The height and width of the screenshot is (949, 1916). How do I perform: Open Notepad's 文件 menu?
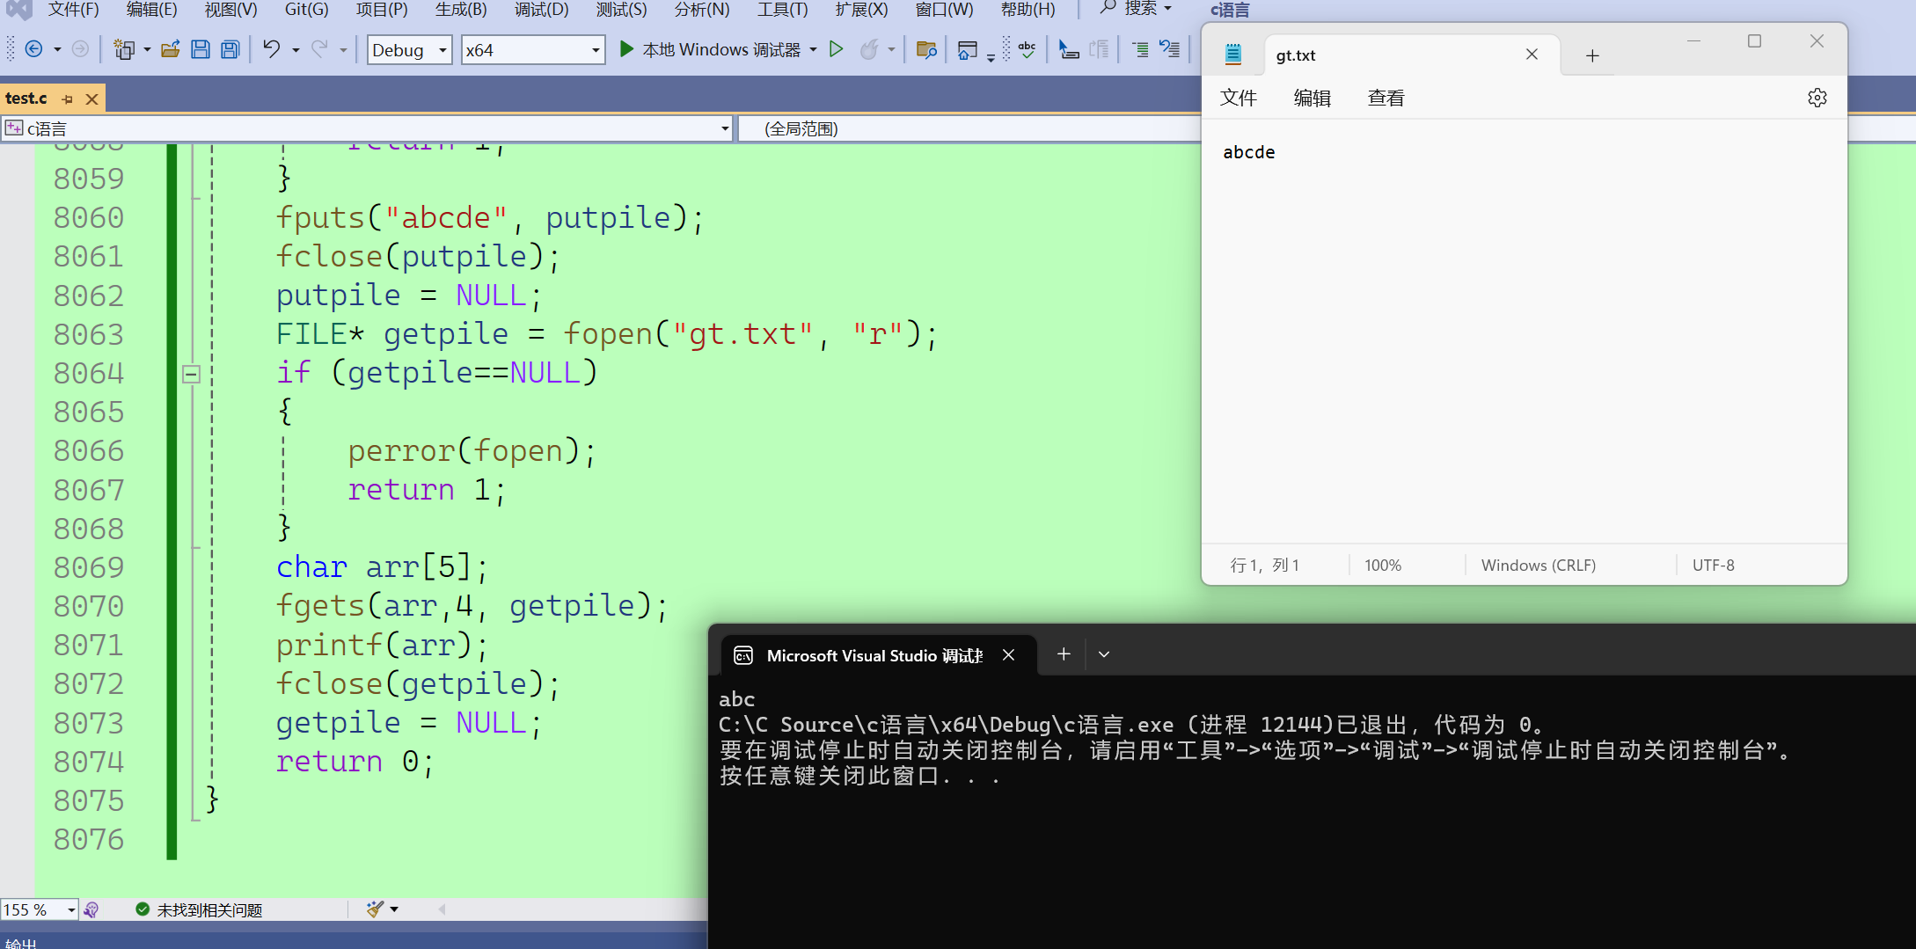[1239, 98]
